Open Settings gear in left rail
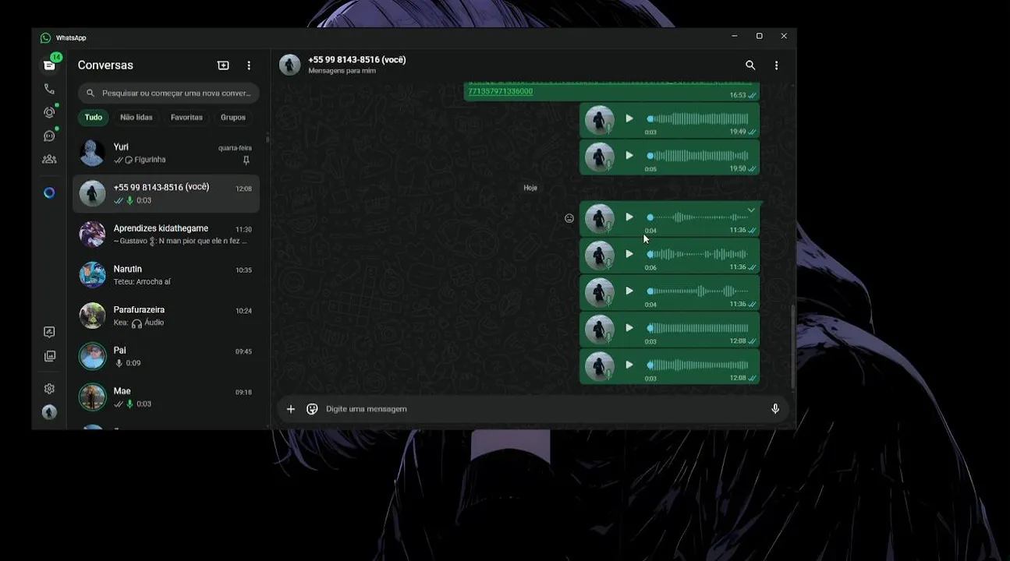This screenshot has width=1010, height=561. (x=49, y=388)
